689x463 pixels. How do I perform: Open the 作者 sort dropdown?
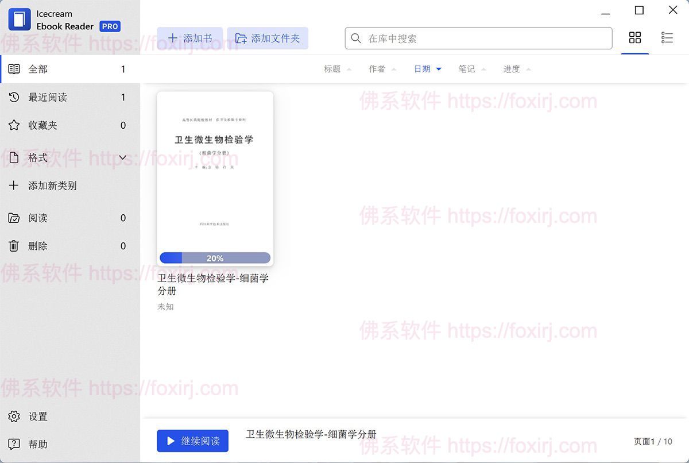(x=382, y=68)
